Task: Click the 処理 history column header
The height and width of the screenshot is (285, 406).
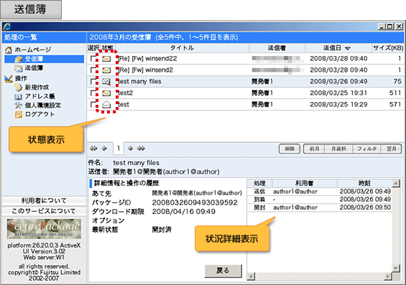Action: 259,183
